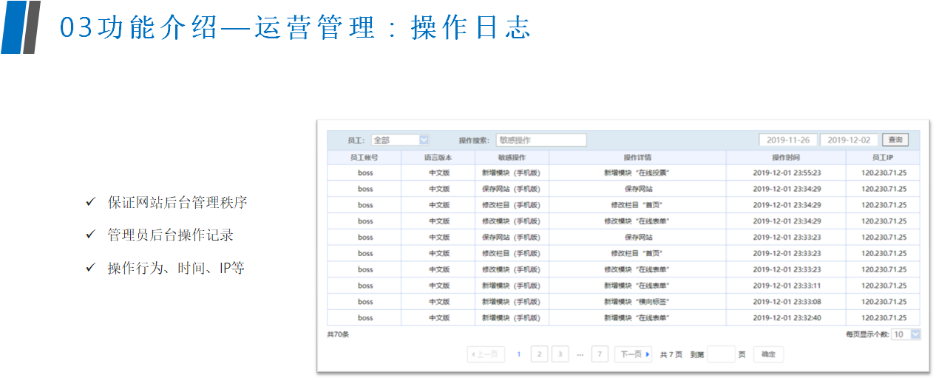Click the end date field 2019-12-02
This screenshot has height=380, width=936.
[849, 139]
